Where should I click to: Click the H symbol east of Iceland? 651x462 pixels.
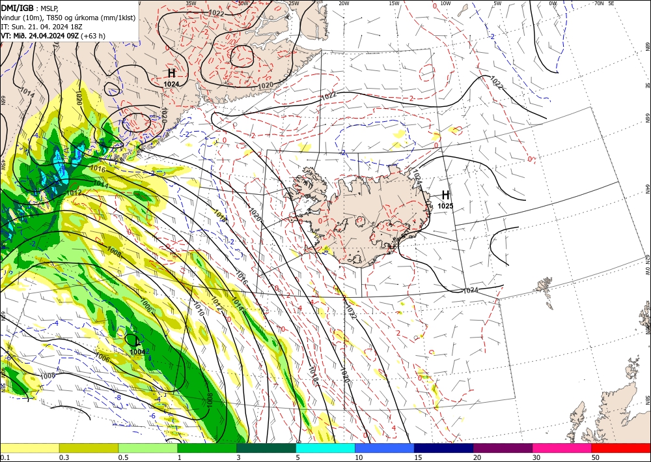(445, 195)
